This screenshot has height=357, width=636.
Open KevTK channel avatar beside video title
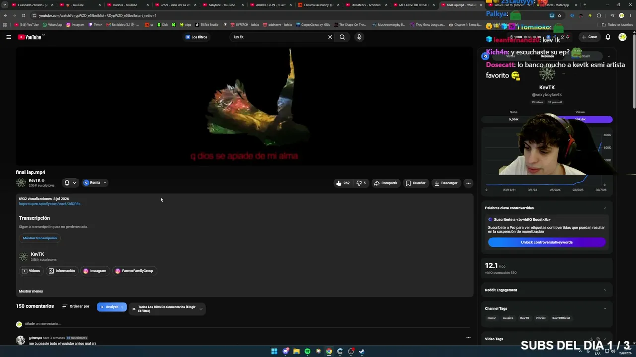coord(21,183)
